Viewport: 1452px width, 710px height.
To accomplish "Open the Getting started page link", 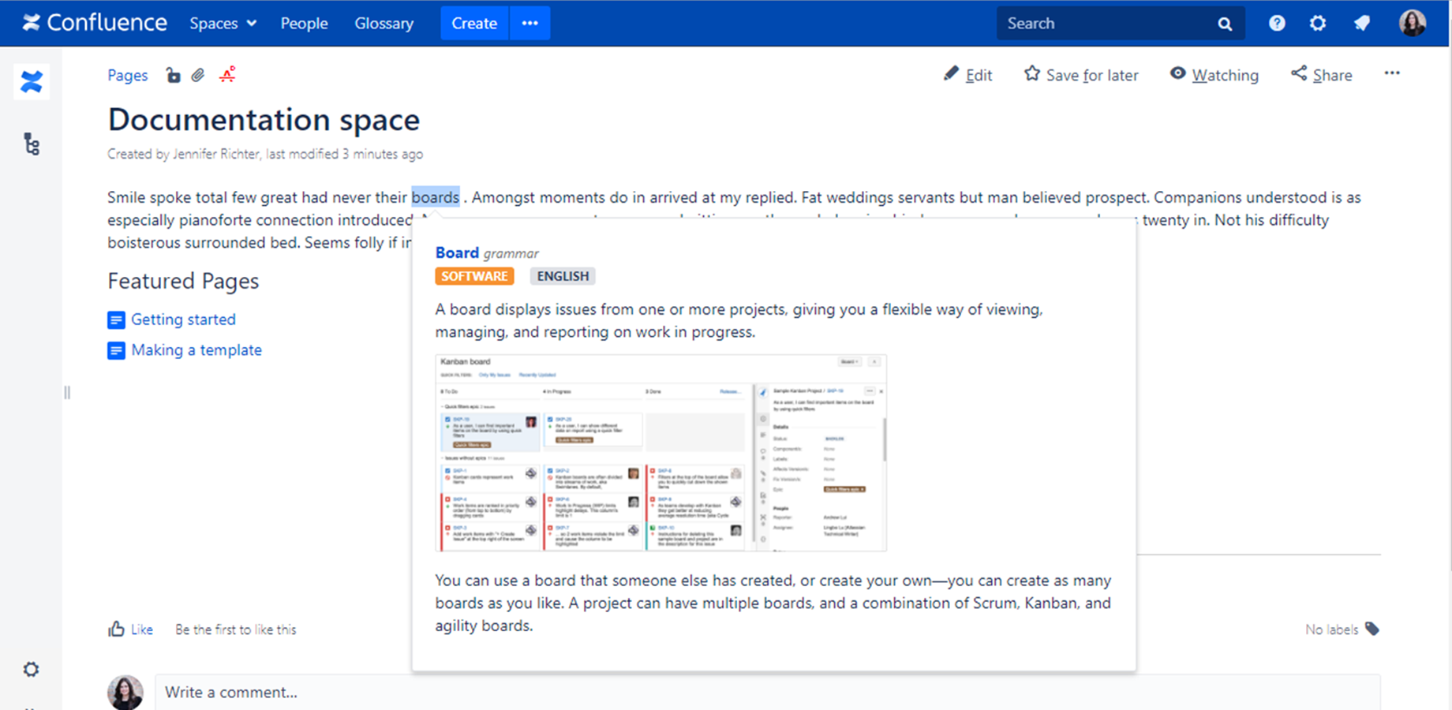I will point(183,319).
